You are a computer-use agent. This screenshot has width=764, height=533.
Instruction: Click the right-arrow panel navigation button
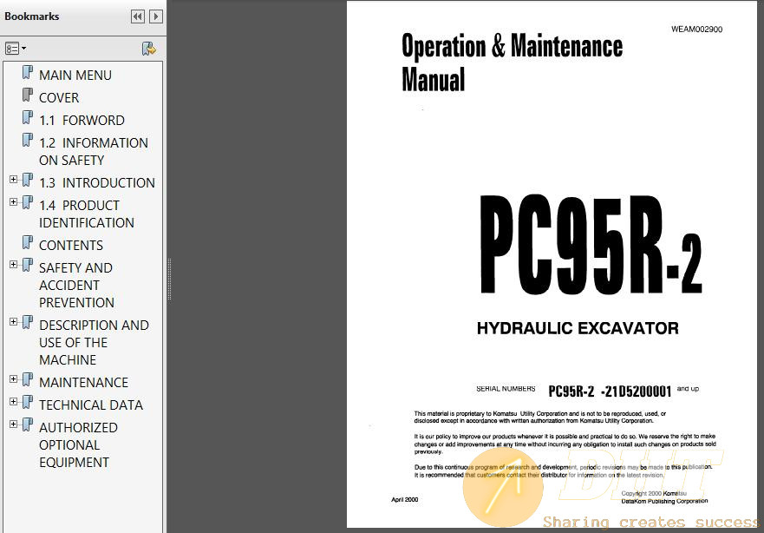pyautogui.click(x=156, y=16)
